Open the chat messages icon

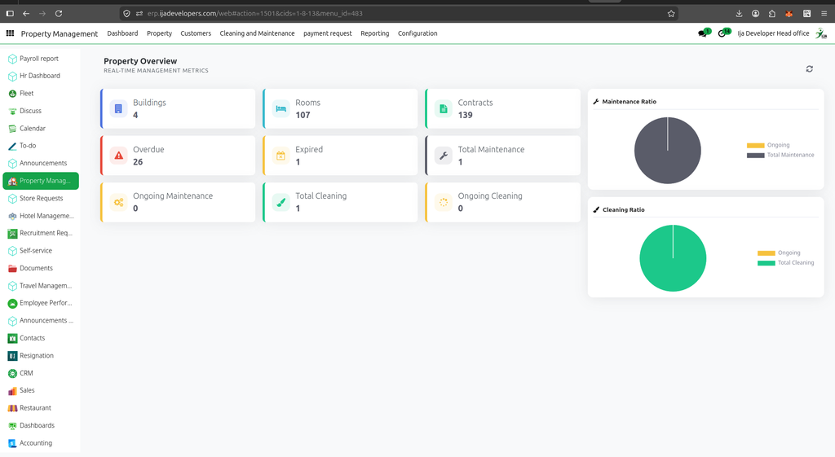pyautogui.click(x=704, y=33)
